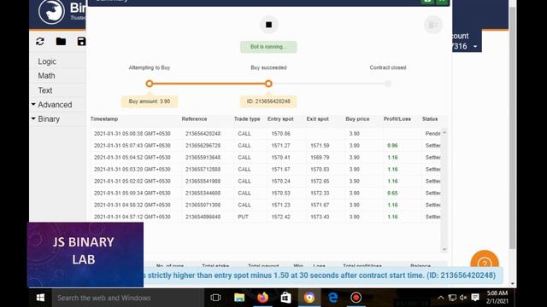Click the network tray icon
This screenshot has height=307, width=547.
[x=452, y=298]
